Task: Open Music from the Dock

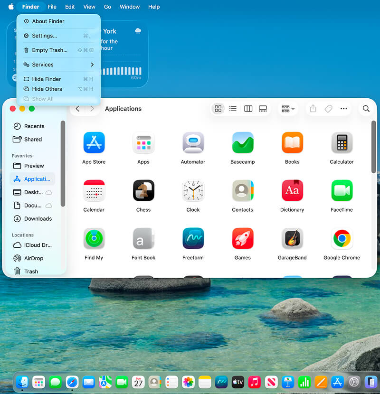Action: pos(254,382)
